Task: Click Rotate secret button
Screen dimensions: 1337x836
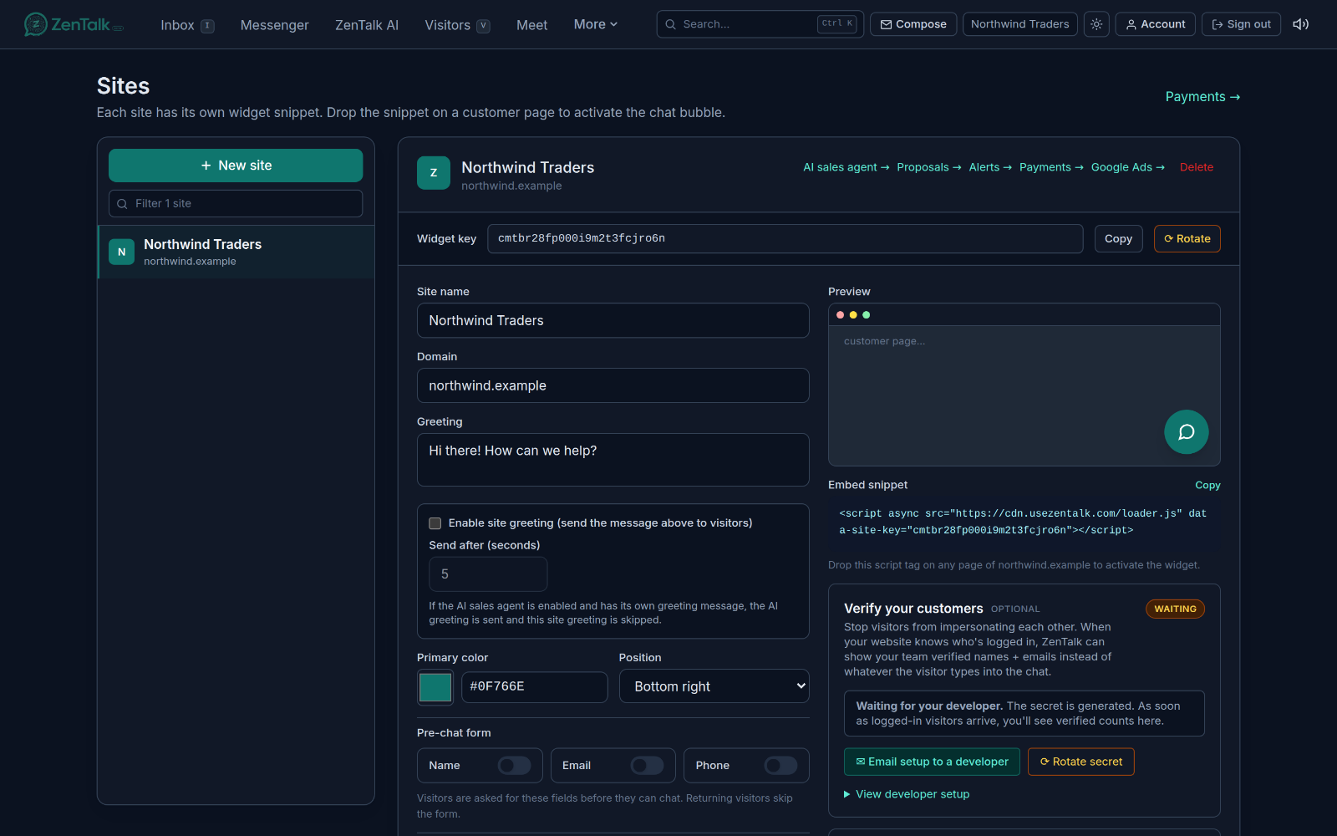Action: (x=1080, y=762)
